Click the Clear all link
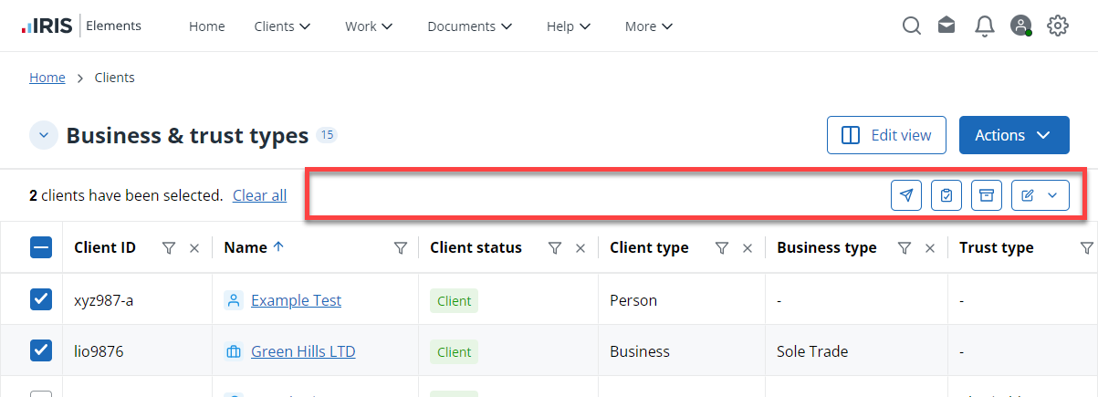 pyautogui.click(x=259, y=195)
